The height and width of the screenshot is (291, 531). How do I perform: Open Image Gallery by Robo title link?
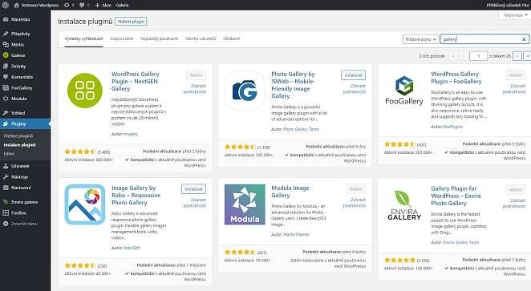[x=136, y=196]
